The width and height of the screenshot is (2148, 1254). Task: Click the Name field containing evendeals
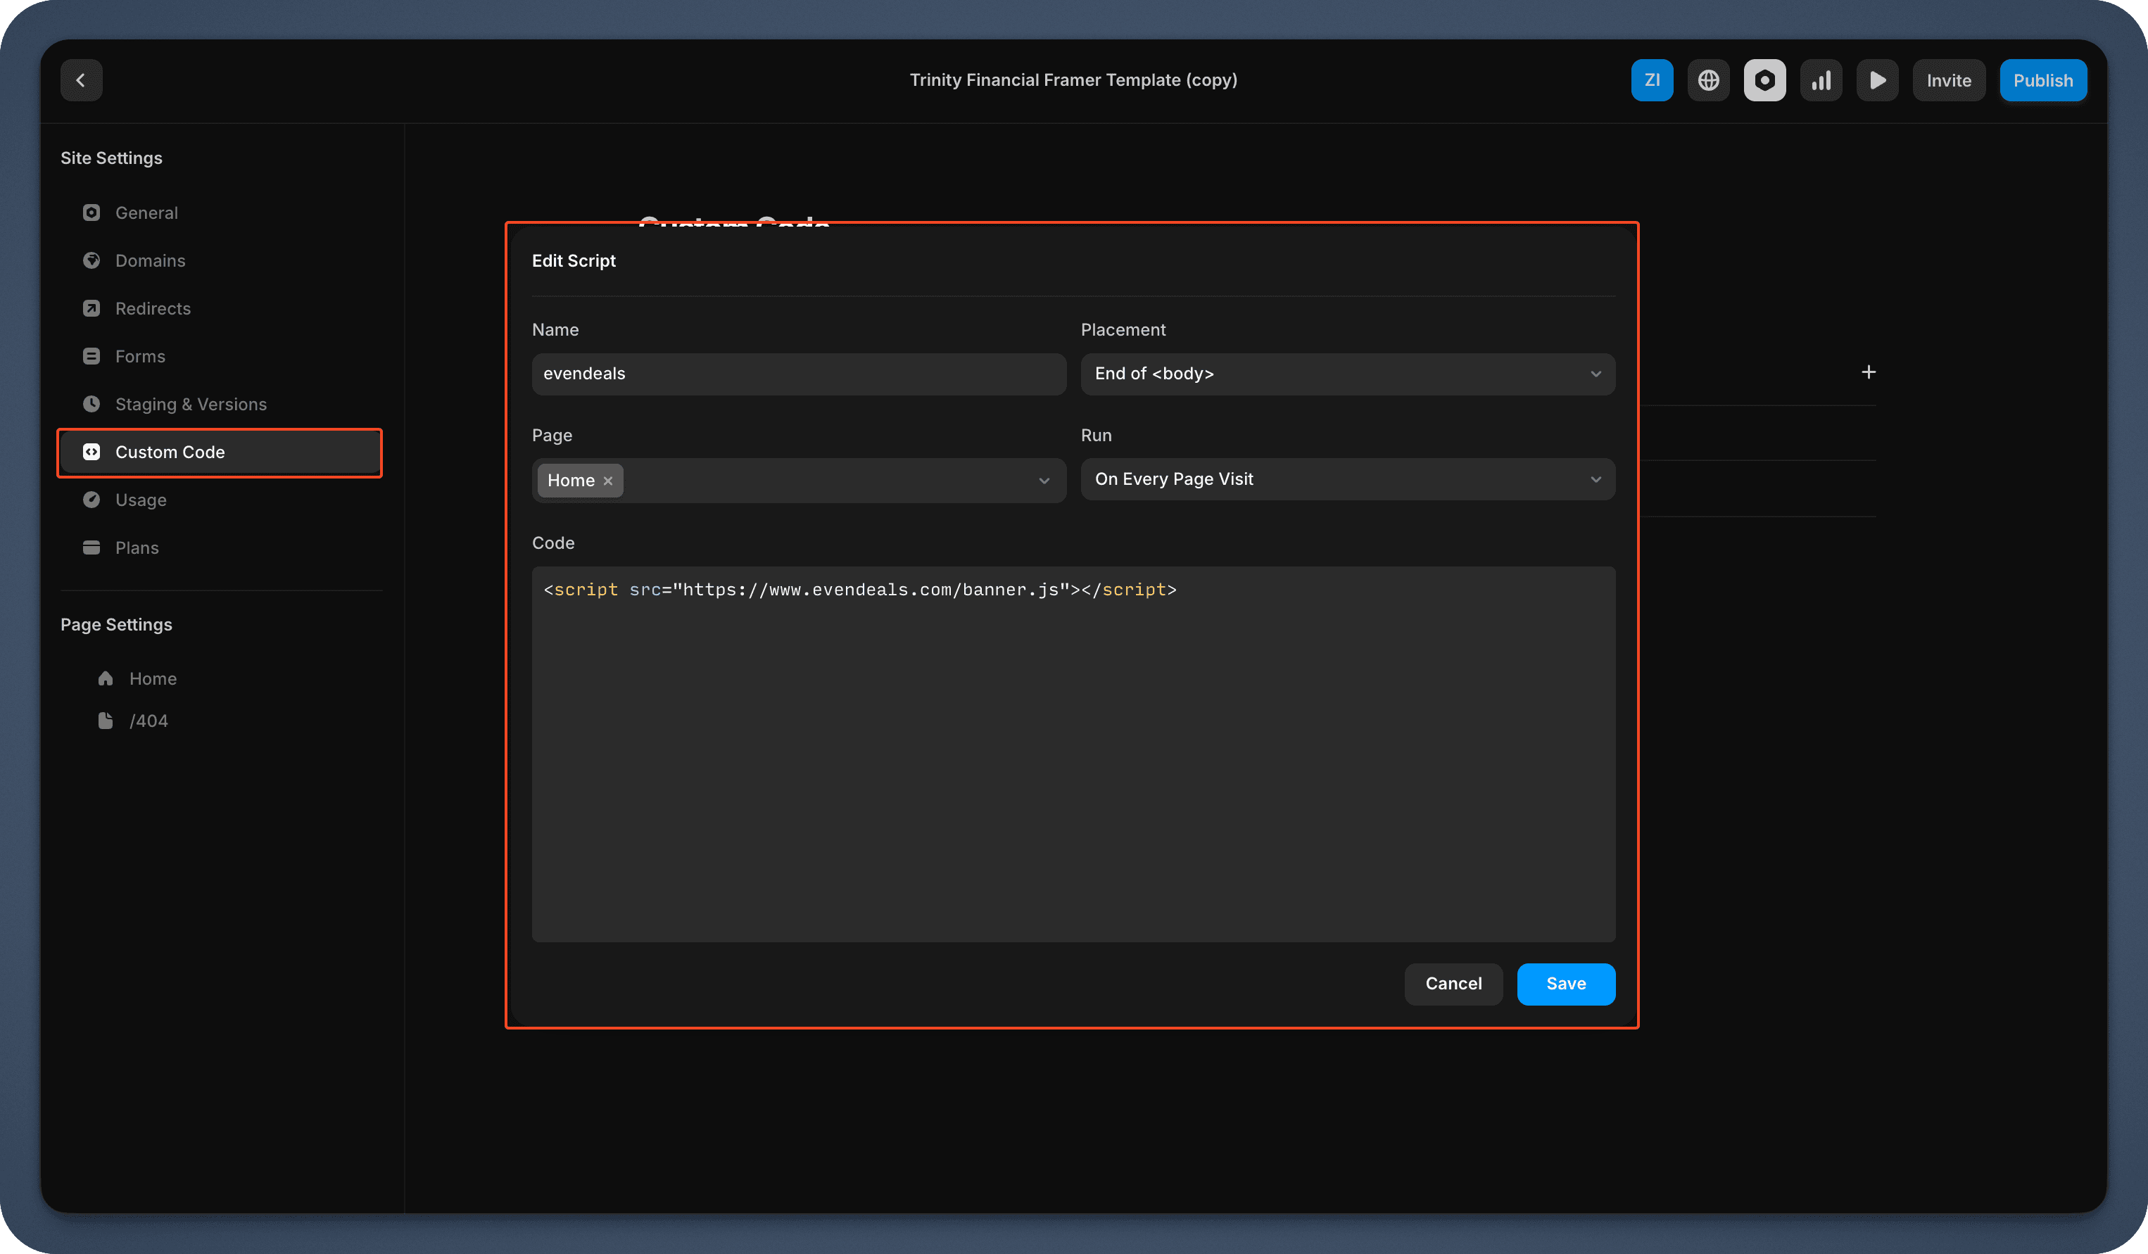point(798,374)
